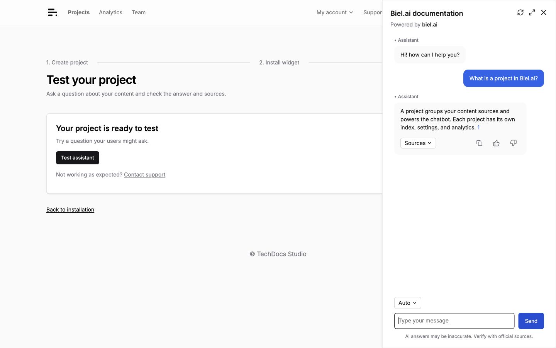Viewport: 556px width, 348px height.
Task: Send the chat message
Action: tap(531, 321)
